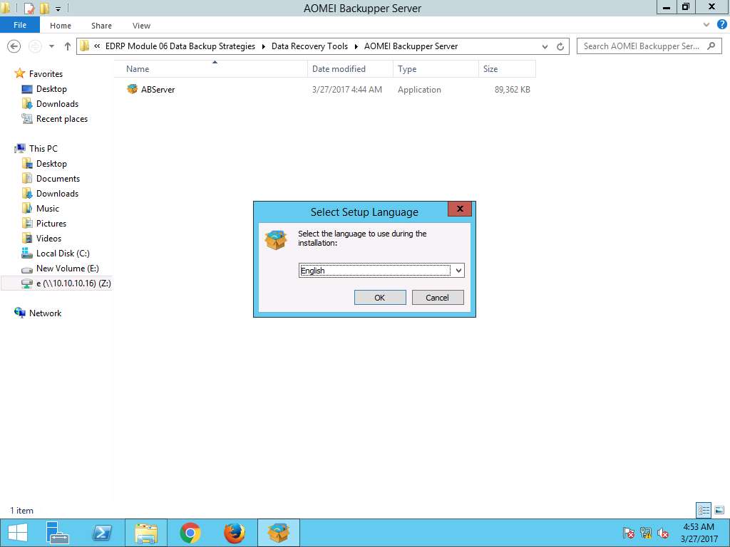Image resolution: width=730 pixels, height=547 pixels.
Task: Select Favorites in navigation pane
Action: [x=46, y=74]
